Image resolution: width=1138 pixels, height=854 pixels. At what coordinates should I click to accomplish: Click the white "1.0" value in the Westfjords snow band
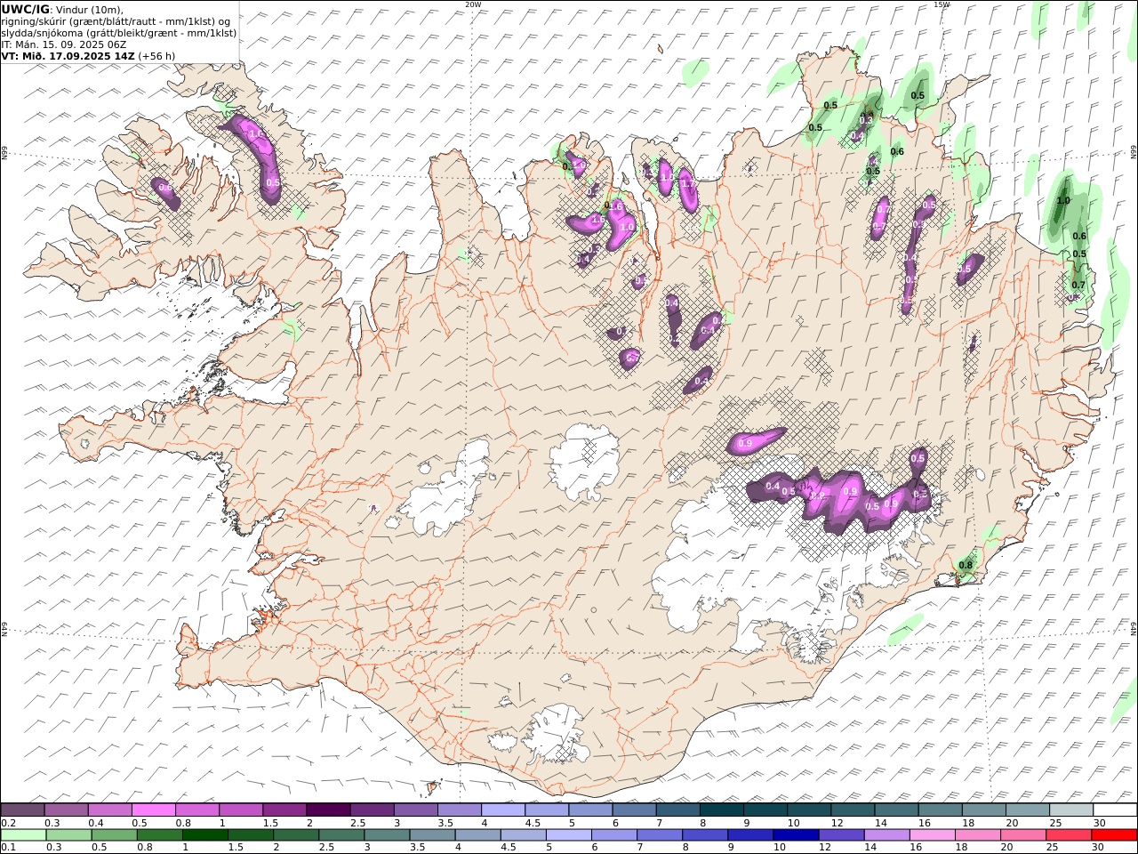[256, 134]
